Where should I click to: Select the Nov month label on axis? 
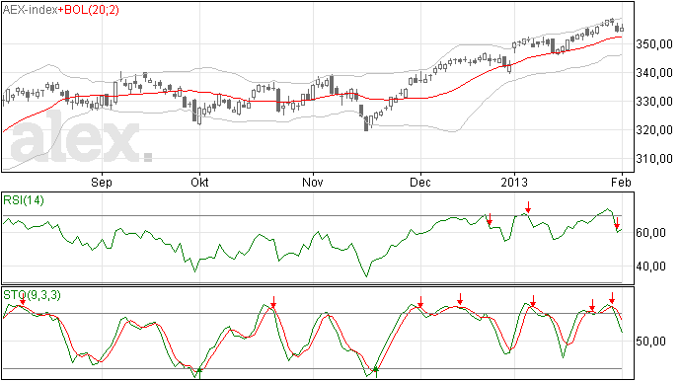[313, 182]
